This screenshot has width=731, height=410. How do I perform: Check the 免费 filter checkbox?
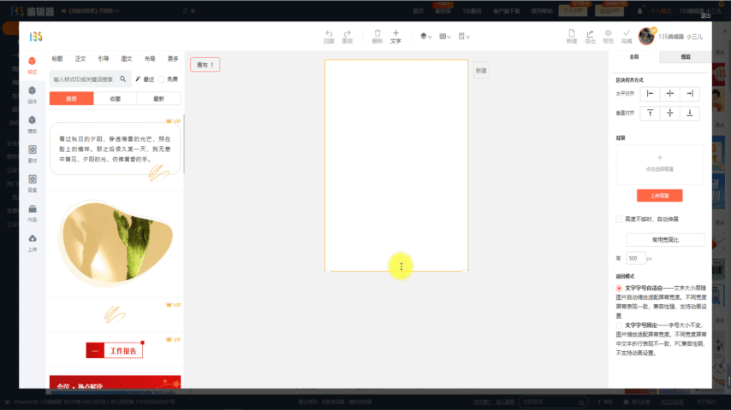(161, 79)
